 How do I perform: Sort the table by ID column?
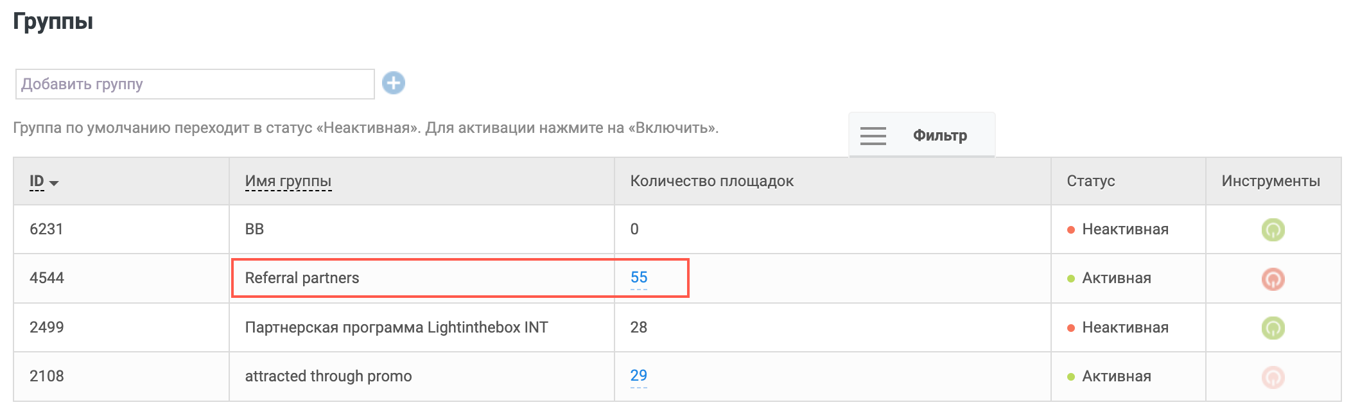pyautogui.click(x=37, y=182)
